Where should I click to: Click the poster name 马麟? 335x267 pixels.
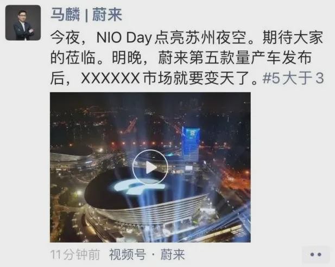click(65, 15)
